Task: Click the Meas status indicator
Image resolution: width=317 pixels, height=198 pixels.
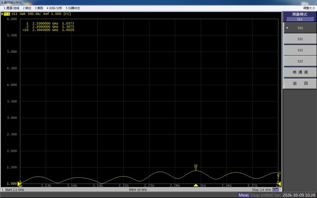Action: (x=244, y=195)
